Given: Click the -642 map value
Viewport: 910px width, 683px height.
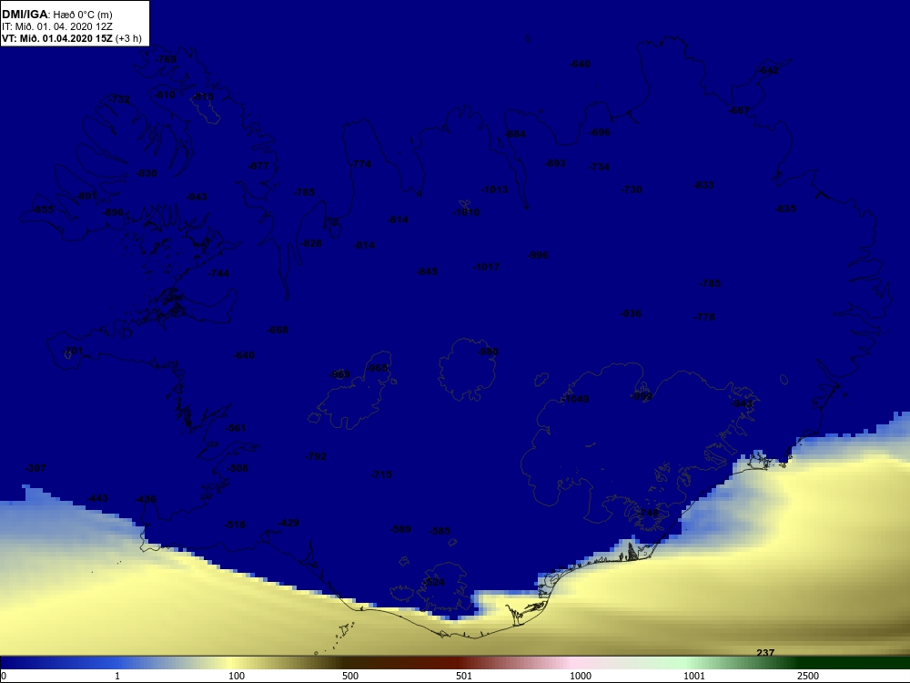Looking at the screenshot, I should [x=769, y=70].
